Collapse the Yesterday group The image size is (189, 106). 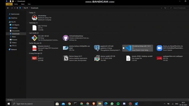tap(28, 23)
